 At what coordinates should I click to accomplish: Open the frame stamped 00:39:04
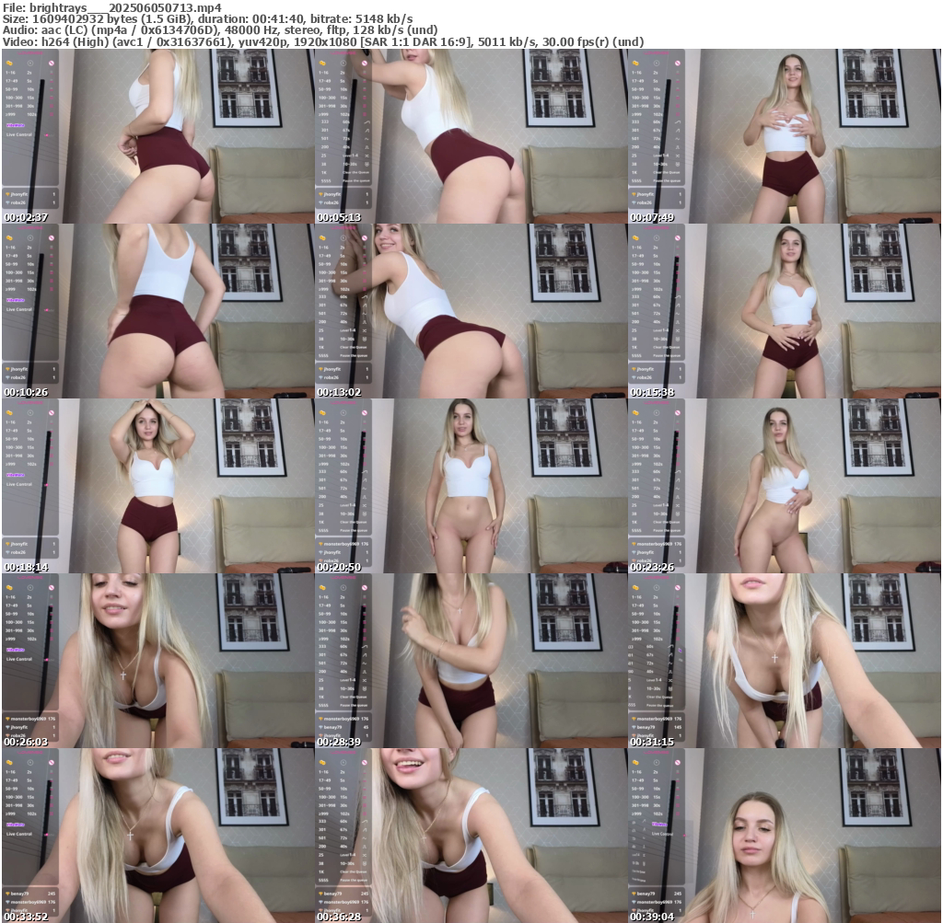point(785,836)
